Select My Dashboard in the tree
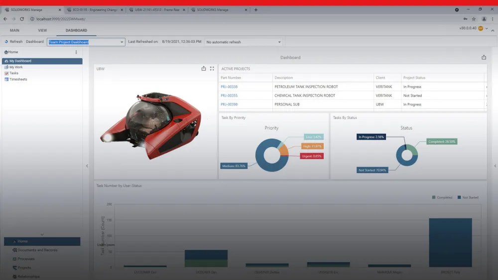Image resolution: width=498 pixels, height=280 pixels. point(42,61)
